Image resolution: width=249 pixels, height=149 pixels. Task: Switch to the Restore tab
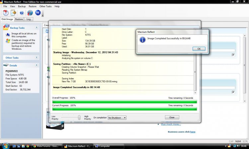[x=19, y=19]
